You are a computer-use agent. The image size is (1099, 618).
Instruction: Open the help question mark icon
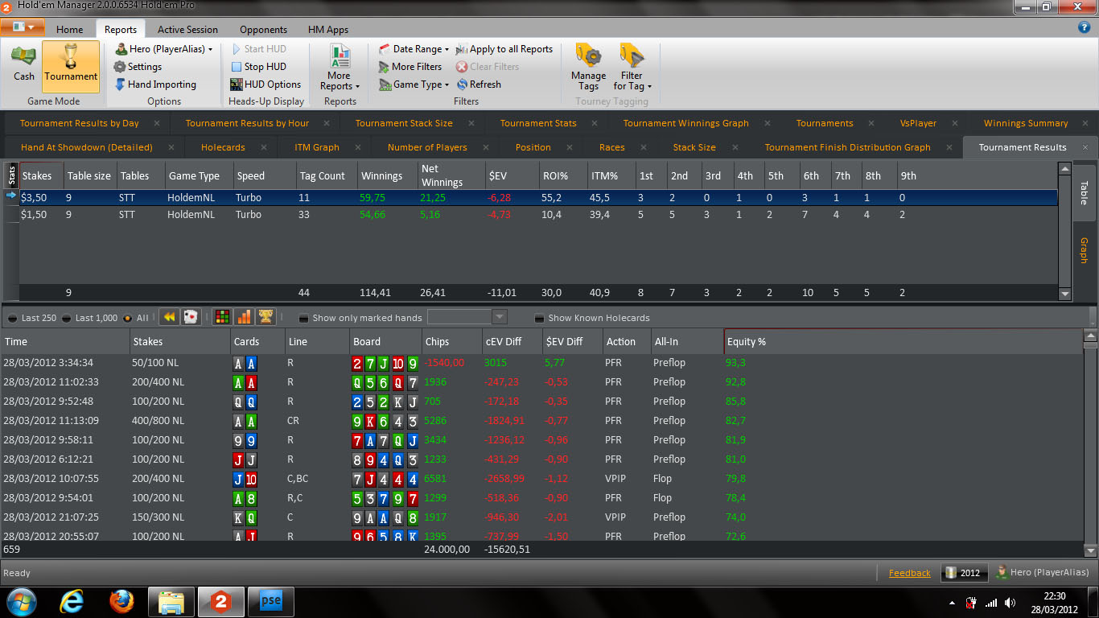click(1084, 27)
